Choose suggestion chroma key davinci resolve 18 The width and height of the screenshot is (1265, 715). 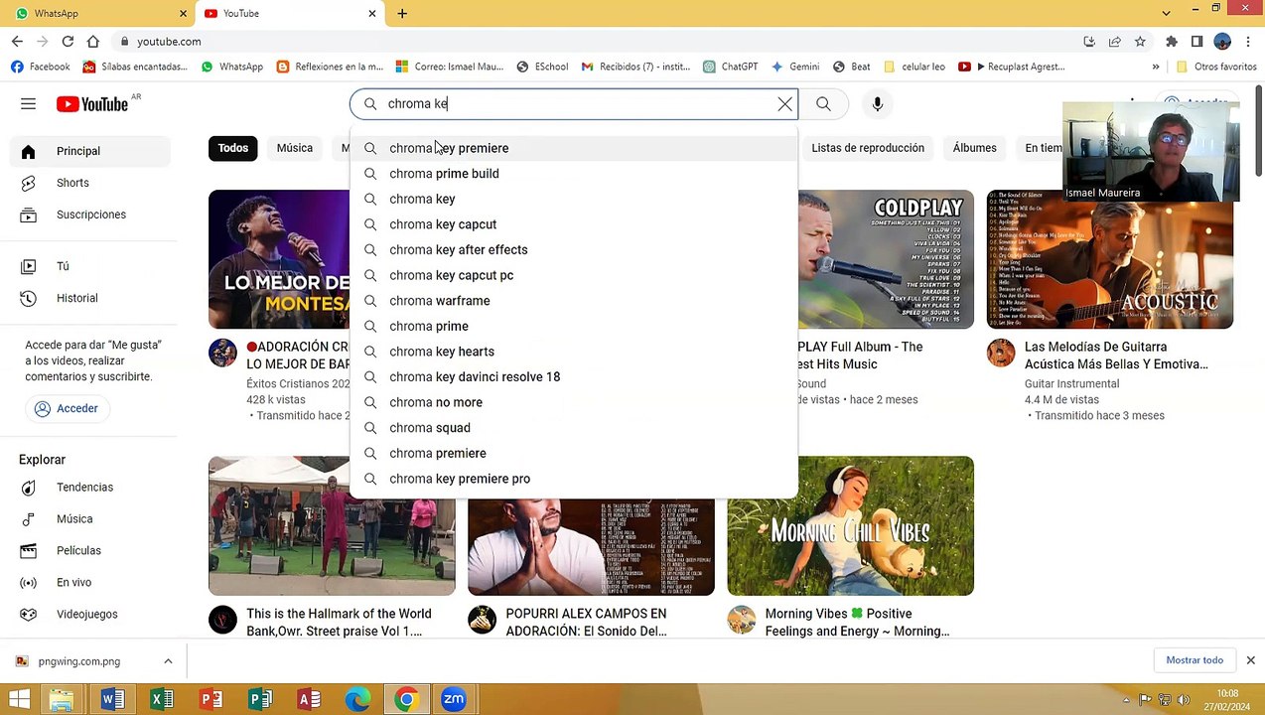pos(573,377)
